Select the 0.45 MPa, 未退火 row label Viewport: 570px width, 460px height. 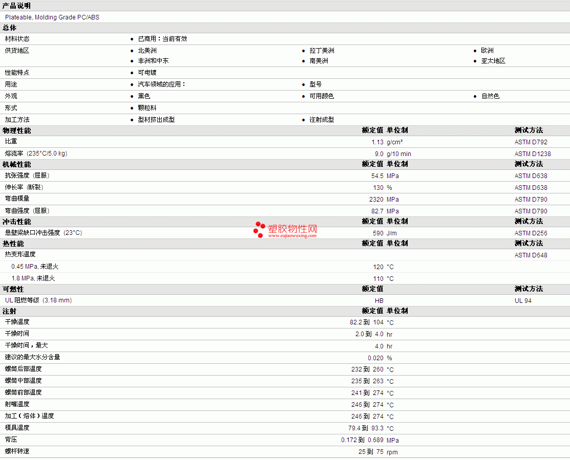coord(35,267)
